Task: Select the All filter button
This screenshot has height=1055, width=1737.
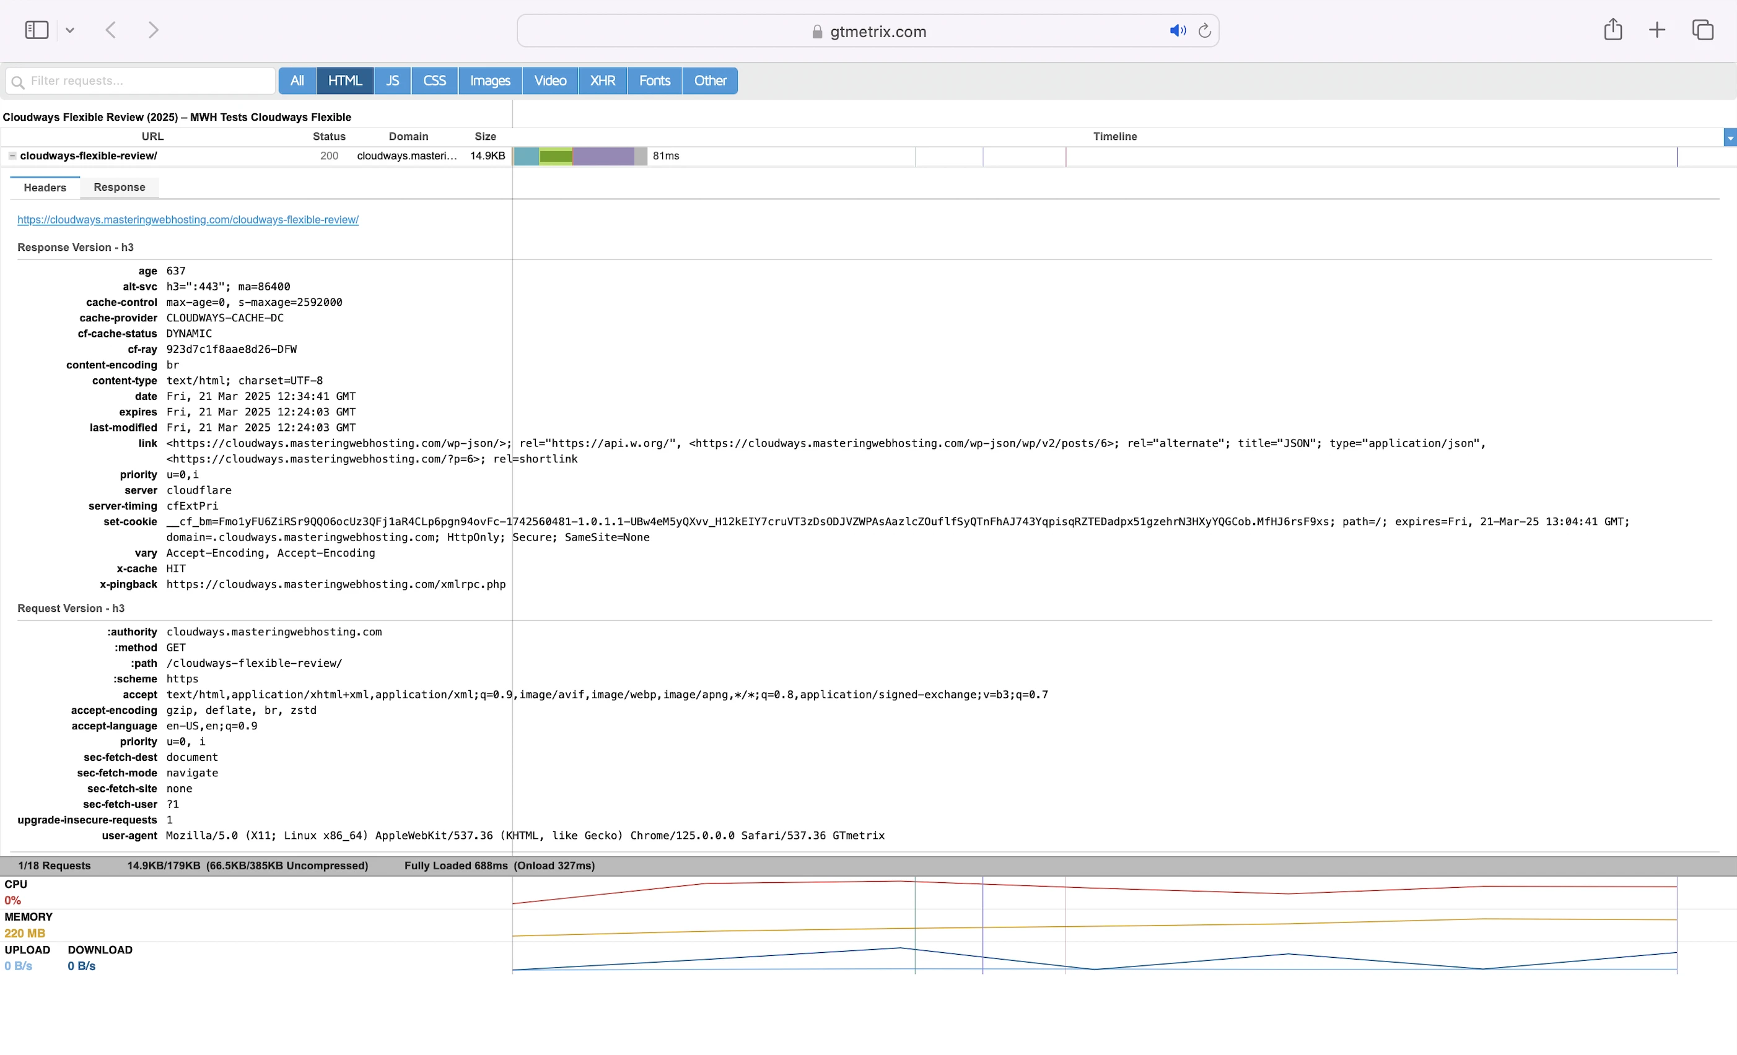Action: [297, 81]
